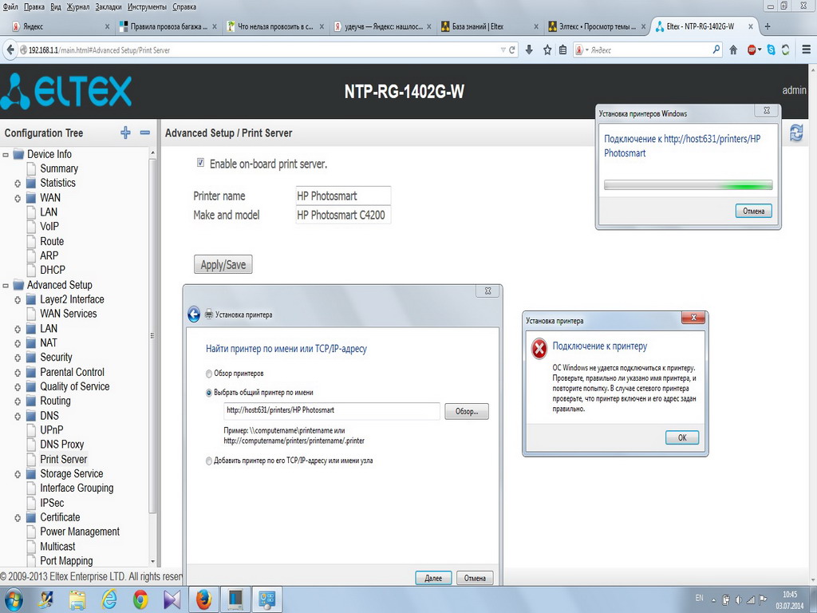Click the page refresh icon near admin

pos(796,132)
